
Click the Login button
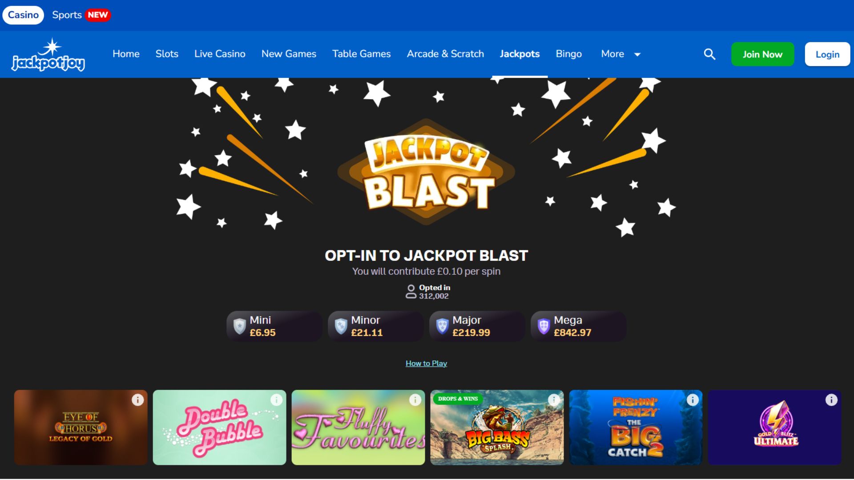(827, 54)
